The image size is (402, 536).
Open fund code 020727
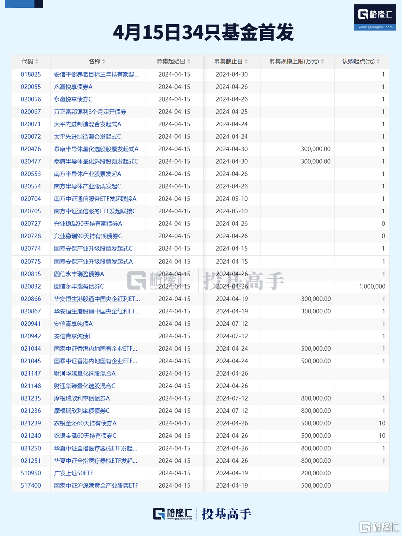(x=31, y=224)
